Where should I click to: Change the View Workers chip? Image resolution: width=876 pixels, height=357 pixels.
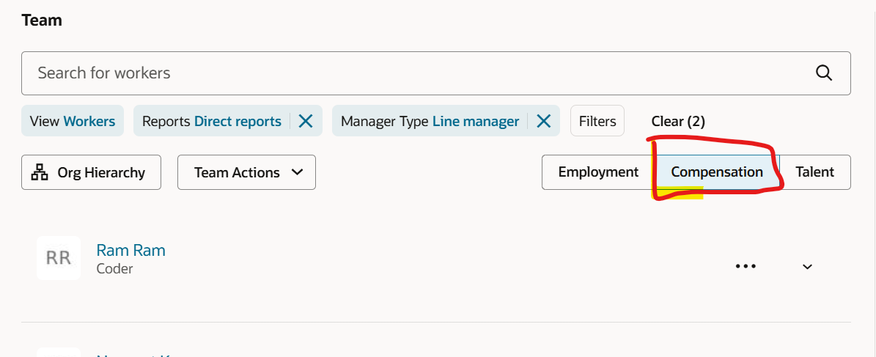[x=73, y=121]
